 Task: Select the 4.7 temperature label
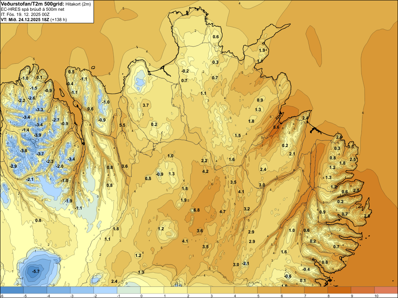coord(222,212)
